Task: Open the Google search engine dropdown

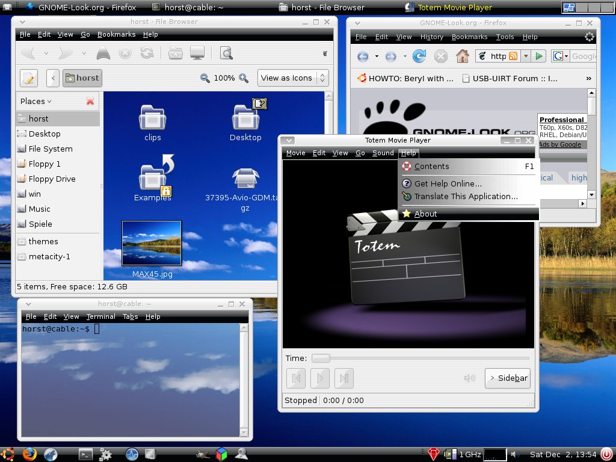Action: [x=561, y=56]
